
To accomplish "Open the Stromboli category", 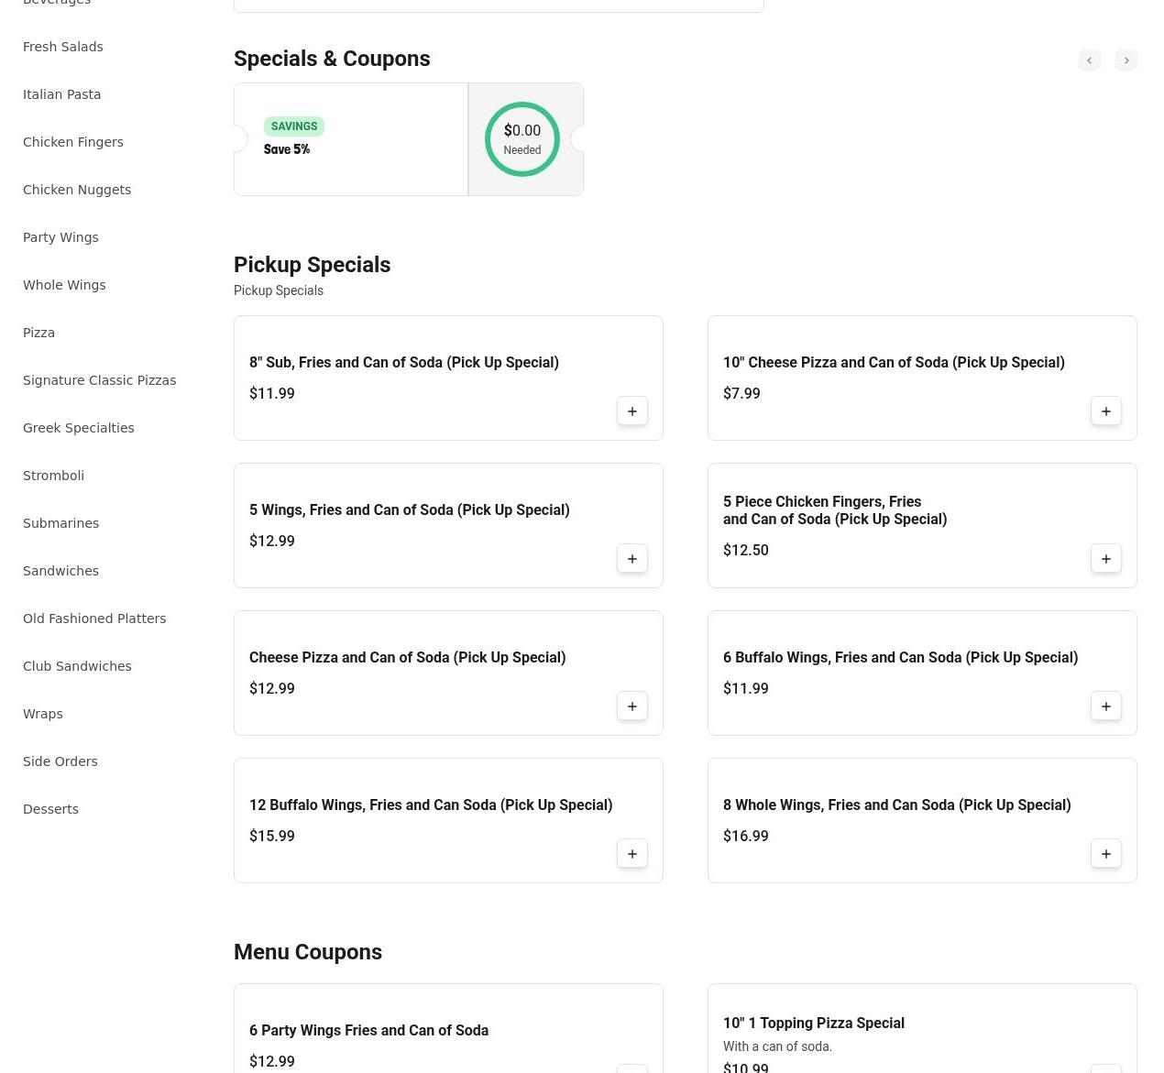I will coord(53,476).
